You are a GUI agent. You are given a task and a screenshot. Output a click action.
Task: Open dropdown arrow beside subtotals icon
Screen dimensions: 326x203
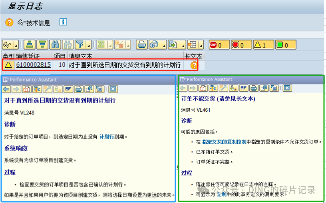click(x=128, y=44)
